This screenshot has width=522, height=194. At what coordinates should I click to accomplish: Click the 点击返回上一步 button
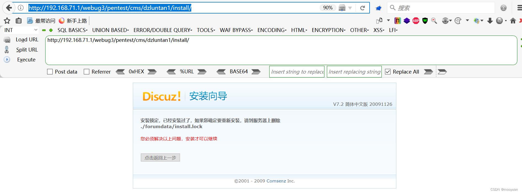pyautogui.click(x=160, y=158)
